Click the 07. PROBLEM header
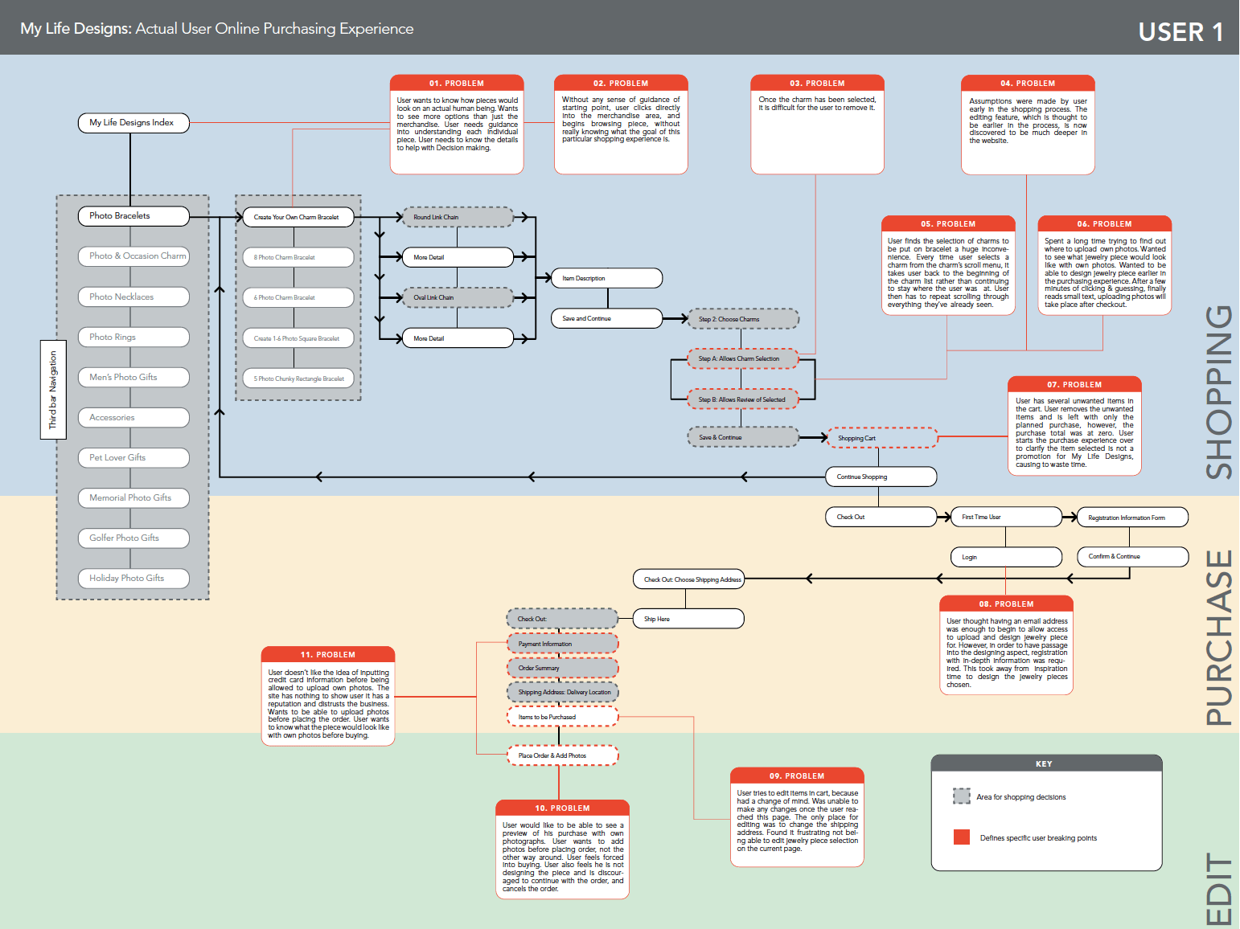The image size is (1240, 929). [1074, 385]
